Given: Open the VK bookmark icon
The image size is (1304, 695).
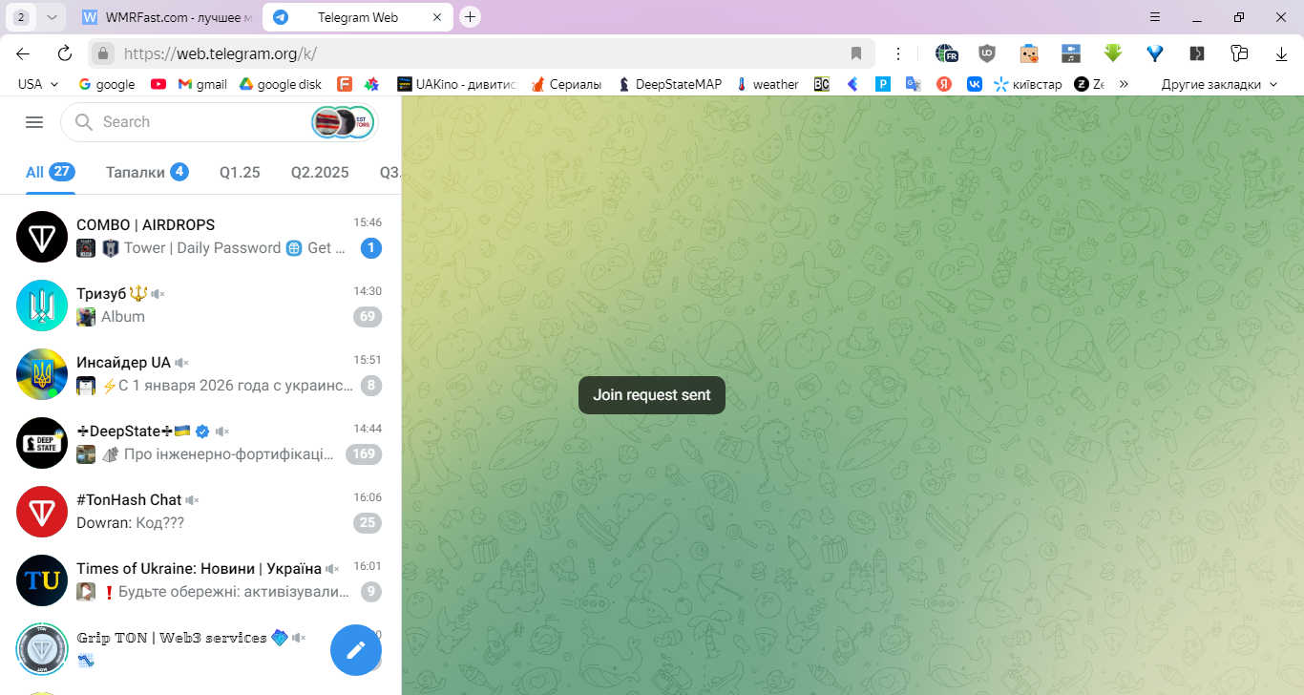Looking at the screenshot, I should 975,84.
